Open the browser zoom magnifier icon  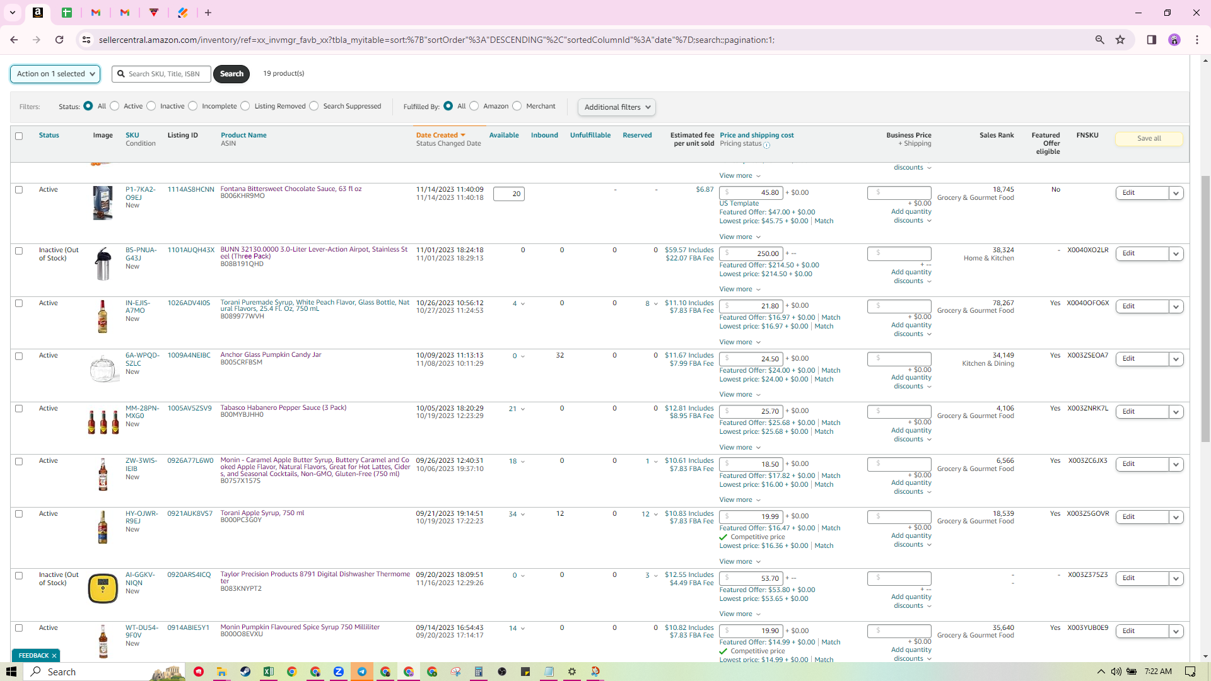click(x=1099, y=40)
